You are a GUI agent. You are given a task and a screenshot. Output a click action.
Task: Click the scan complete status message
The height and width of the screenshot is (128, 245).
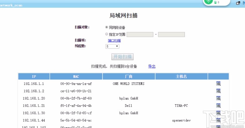(114, 66)
